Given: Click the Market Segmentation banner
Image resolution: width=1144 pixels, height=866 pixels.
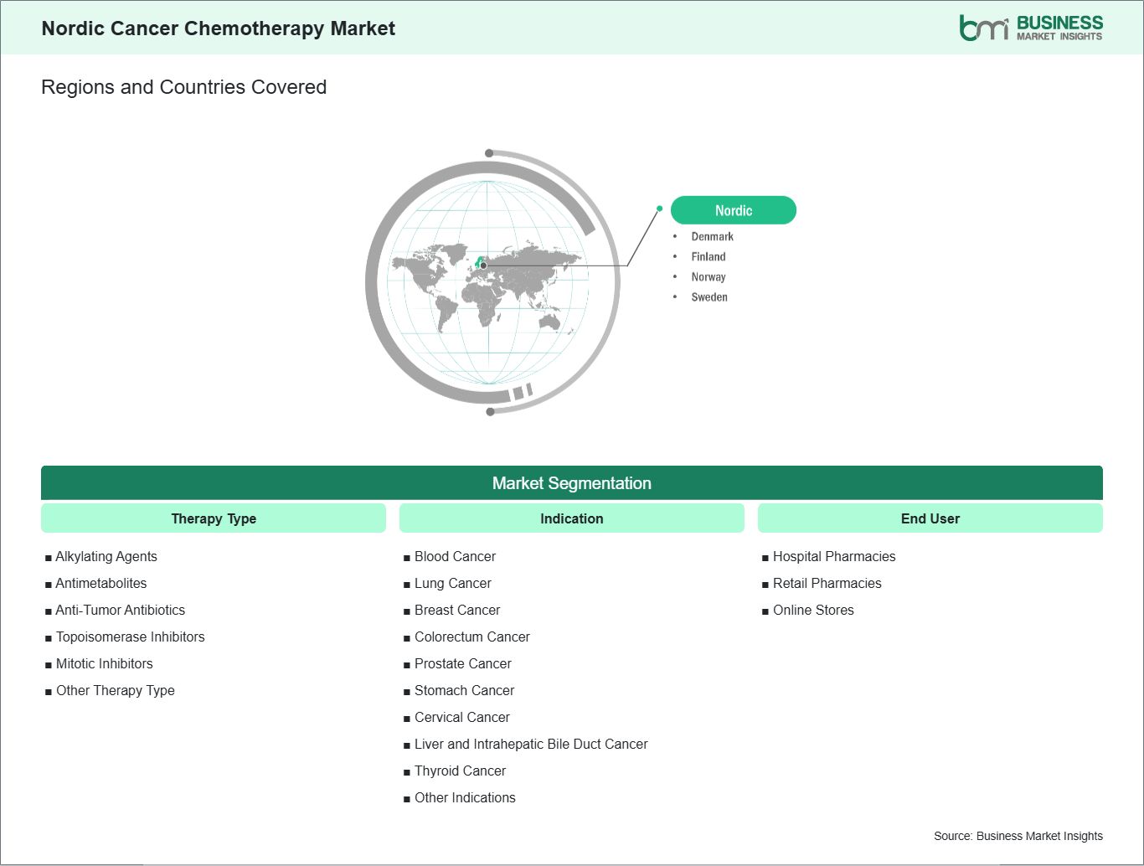Looking at the screenshot, I should click(x=571, y=483).
